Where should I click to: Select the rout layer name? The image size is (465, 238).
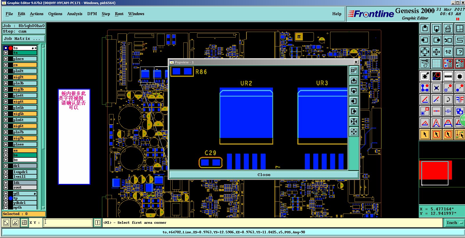coord(25,187)
